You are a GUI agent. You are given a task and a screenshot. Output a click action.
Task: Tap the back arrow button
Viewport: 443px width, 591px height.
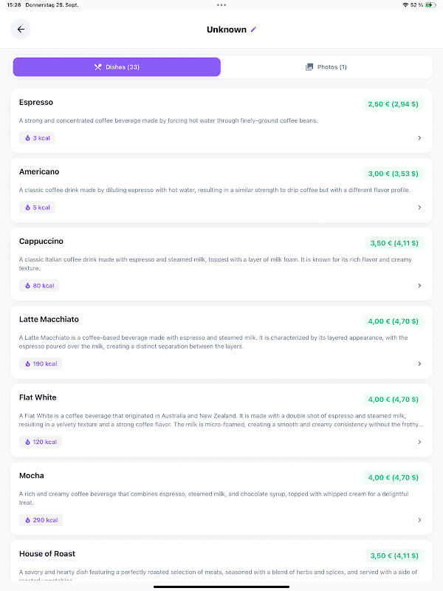21,30
